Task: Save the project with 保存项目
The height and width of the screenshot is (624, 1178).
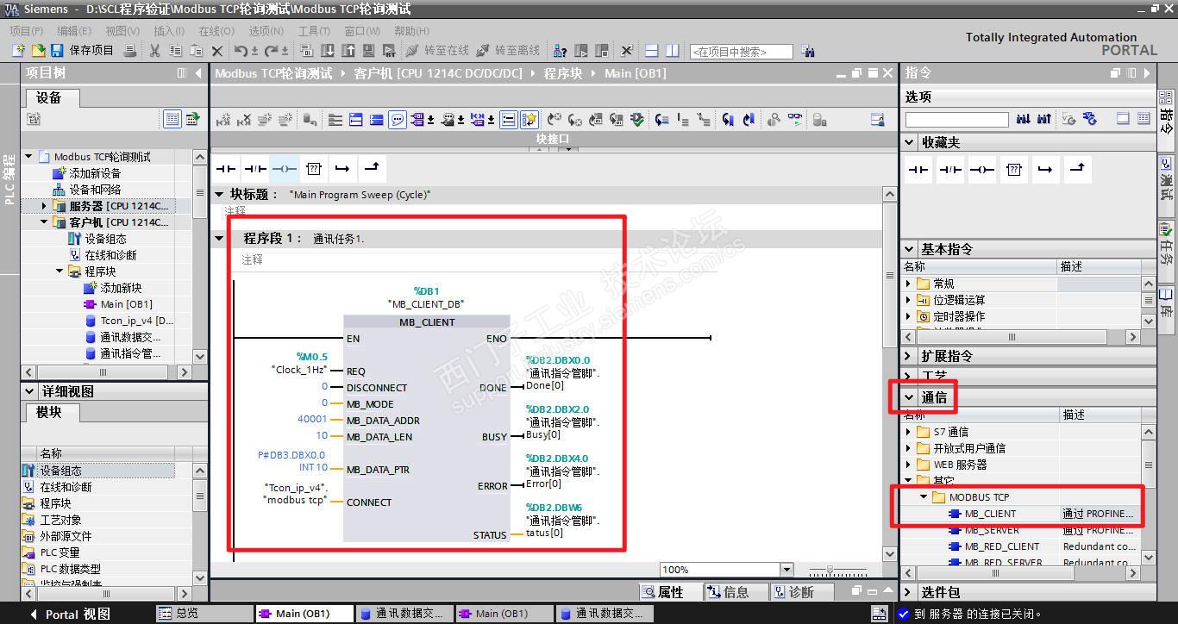Action: (x=82, y=51)
